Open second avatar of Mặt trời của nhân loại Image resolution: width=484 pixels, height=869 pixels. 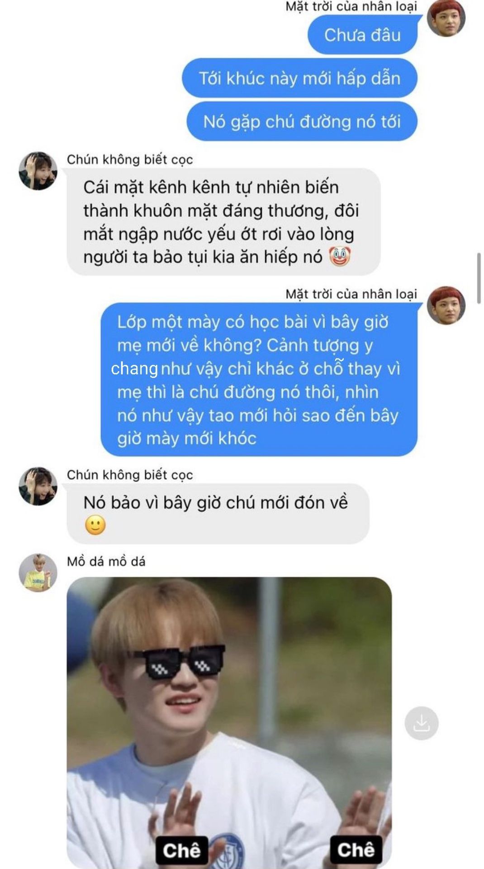(x=446, y=306)
